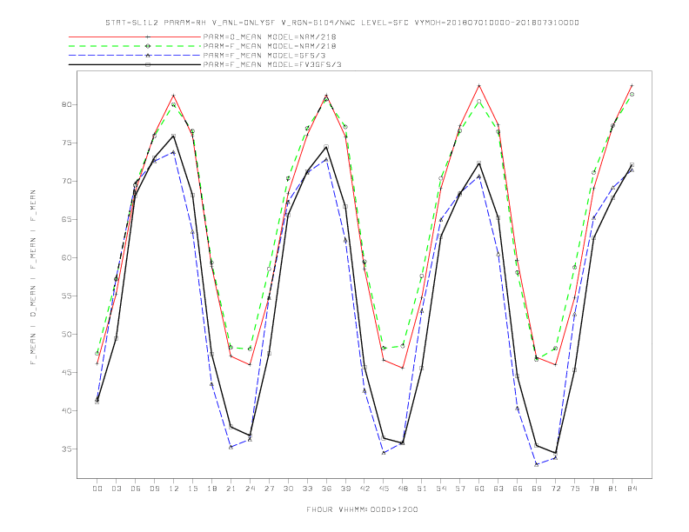Screen dimensions: 689x532
Task: Click the circle marker on green legend line
Action: [x=148, y=46]
